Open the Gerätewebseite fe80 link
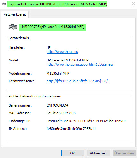The width and height of the screenshot is (137, 158). pyautogui.click(x=77, y=81)
